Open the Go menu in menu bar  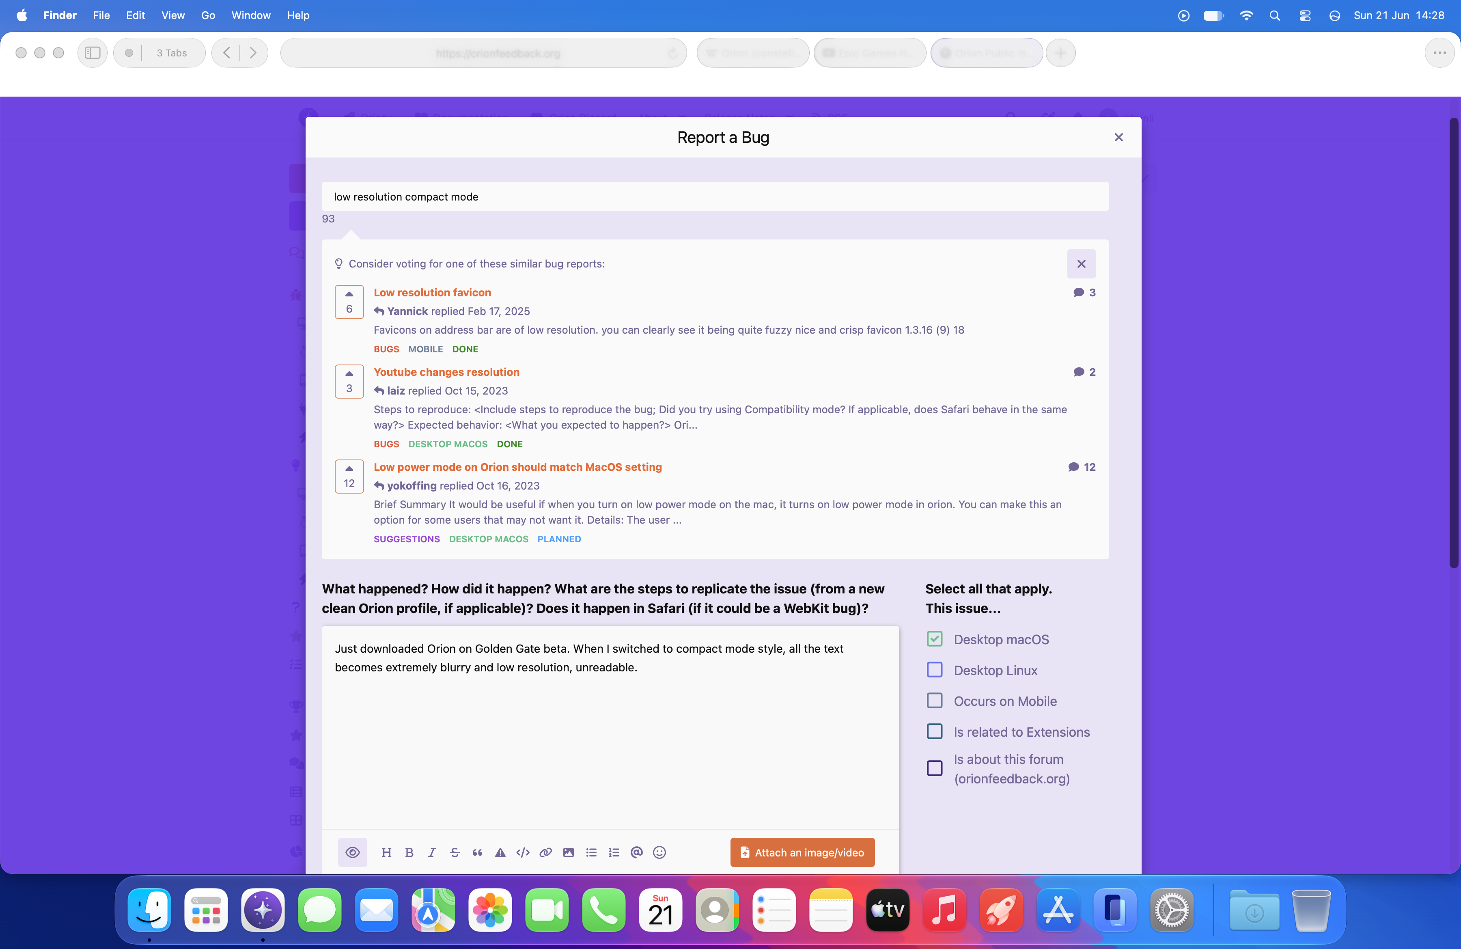(x=208, y=15)
